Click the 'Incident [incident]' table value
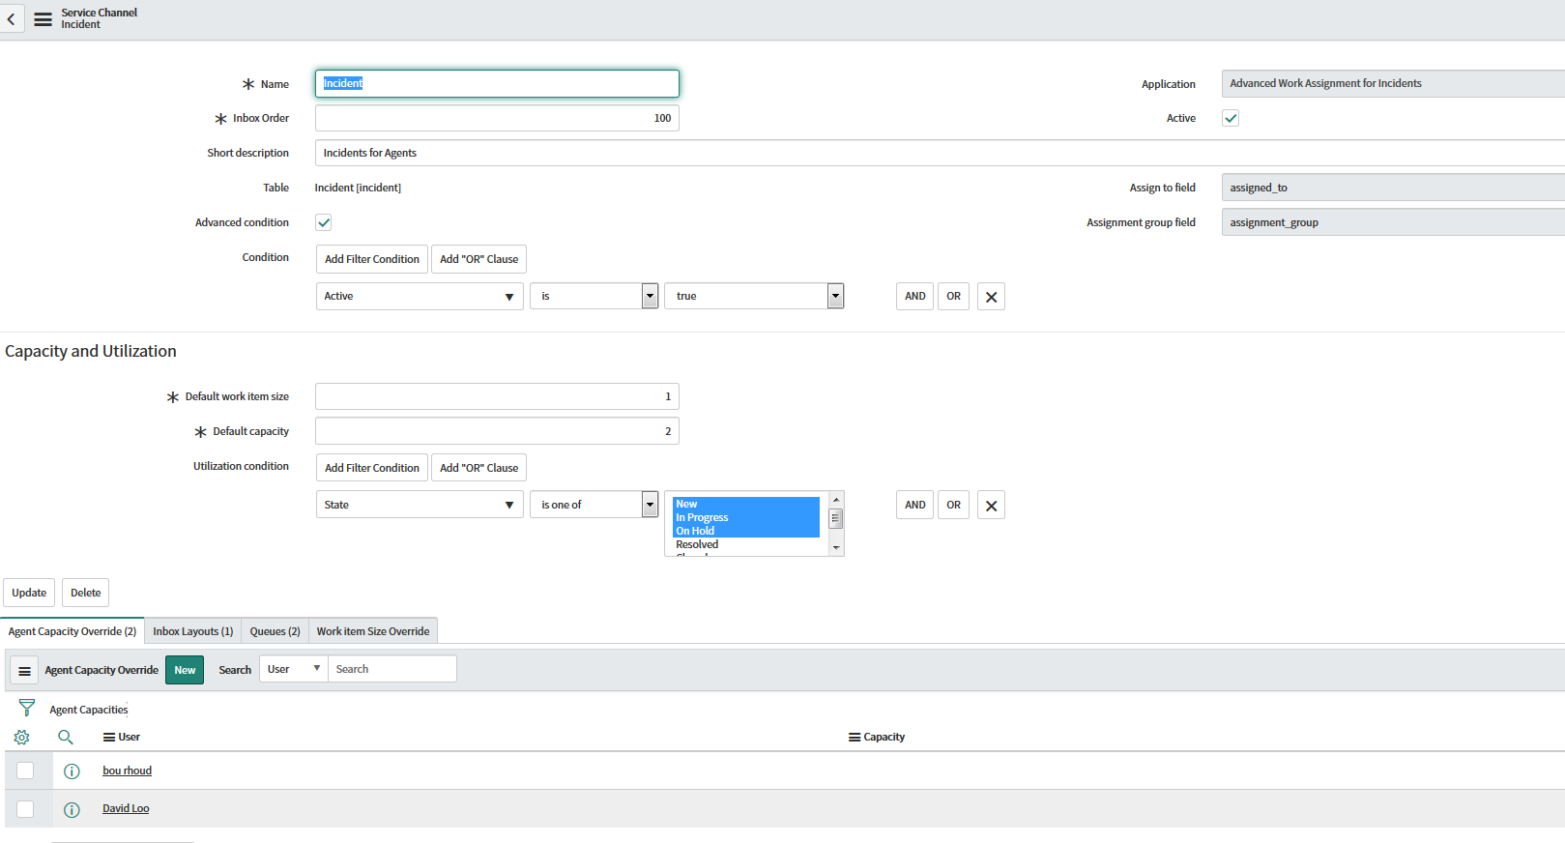Image resolution: width=1565 pixels, height=843 pixels. point(358,188)
